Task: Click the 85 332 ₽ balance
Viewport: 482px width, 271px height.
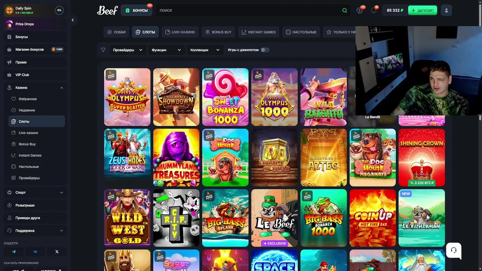Action: tap(395, 11)
